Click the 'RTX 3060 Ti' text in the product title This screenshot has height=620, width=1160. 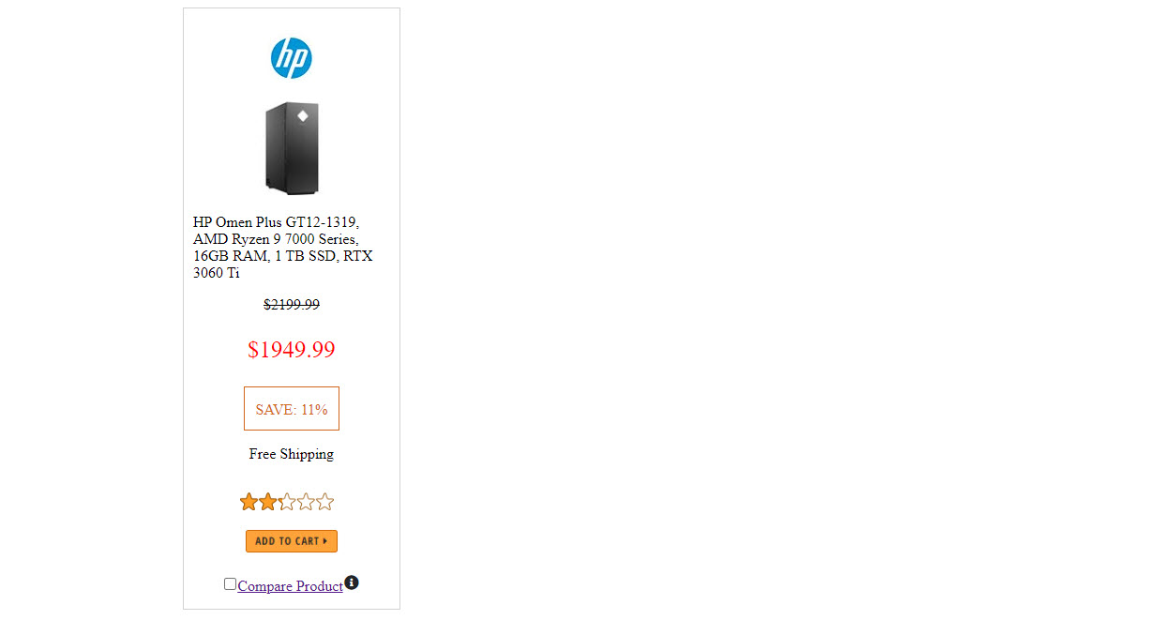click(356, 256)
